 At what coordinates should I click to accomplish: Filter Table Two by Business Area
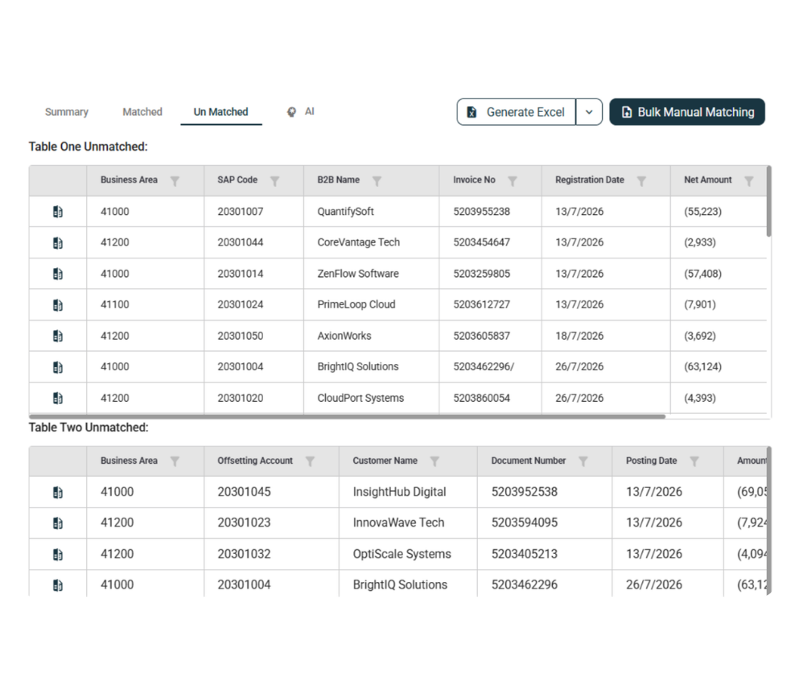175,461
